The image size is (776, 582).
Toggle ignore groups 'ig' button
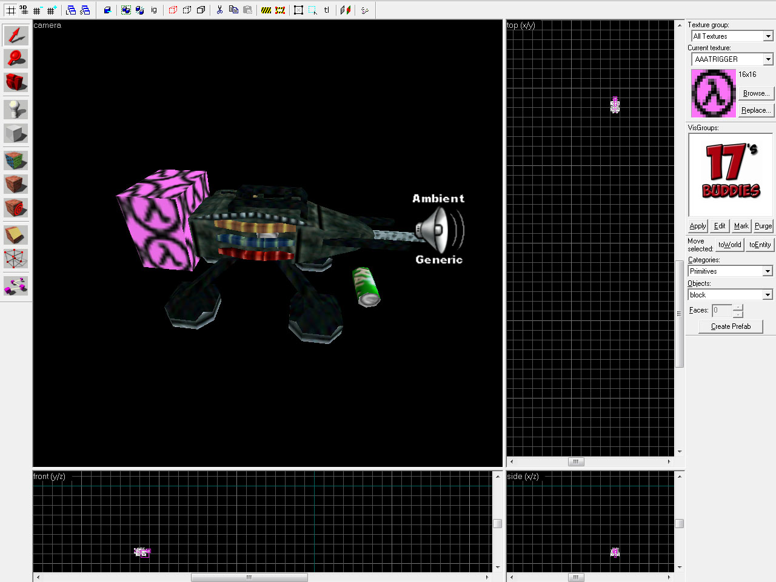154,10
